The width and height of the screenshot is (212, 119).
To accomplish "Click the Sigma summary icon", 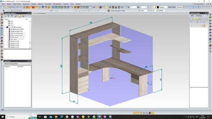I will click(x=119, y=7).
